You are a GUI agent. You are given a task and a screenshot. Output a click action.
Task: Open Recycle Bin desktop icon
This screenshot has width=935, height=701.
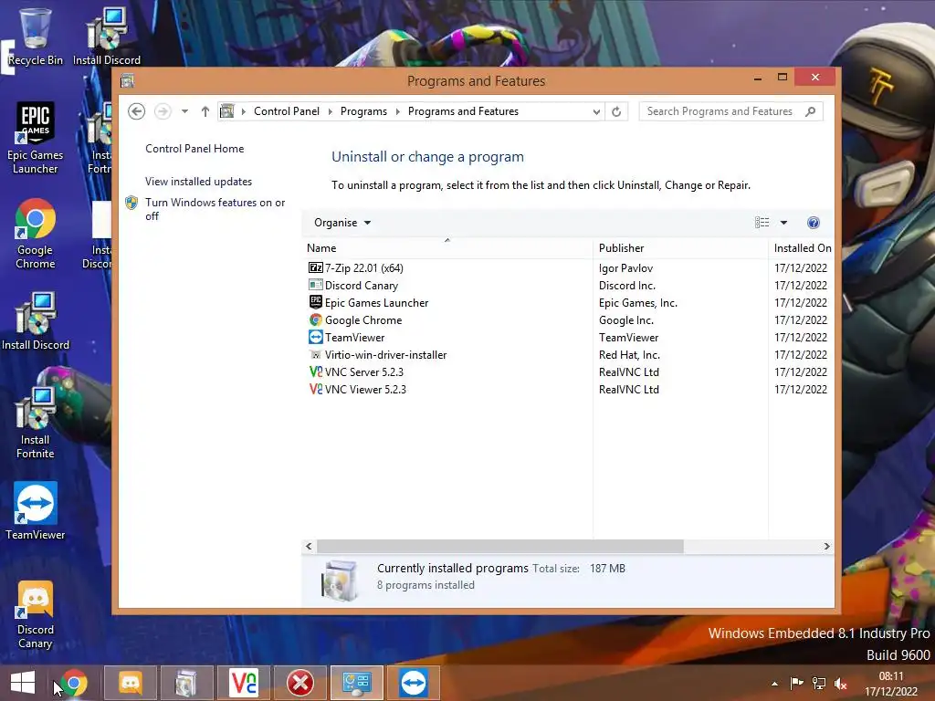36,37
